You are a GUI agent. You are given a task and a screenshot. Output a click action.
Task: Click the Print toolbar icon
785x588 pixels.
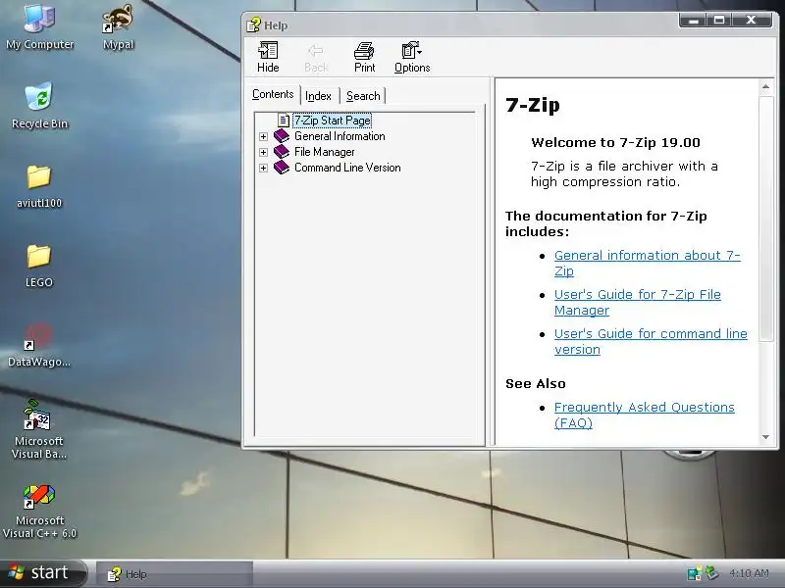click(364, 51)
